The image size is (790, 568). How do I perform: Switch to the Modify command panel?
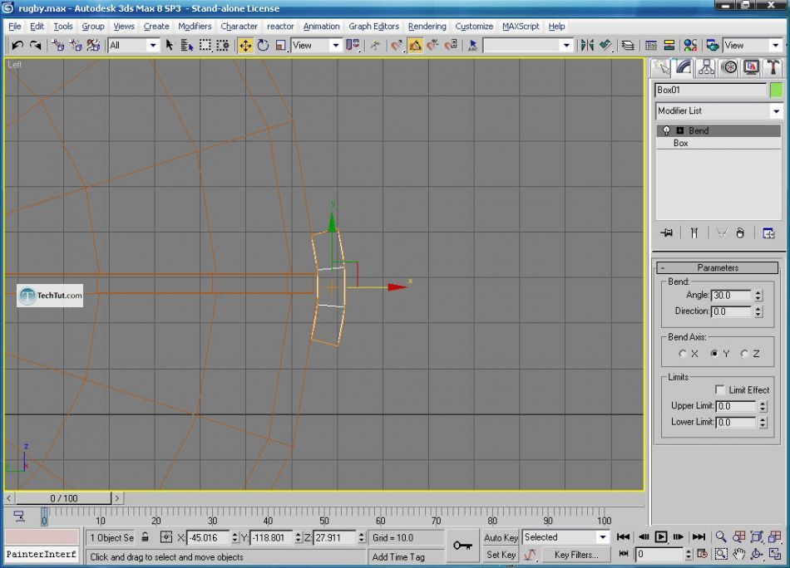click(x=684, y=67)
